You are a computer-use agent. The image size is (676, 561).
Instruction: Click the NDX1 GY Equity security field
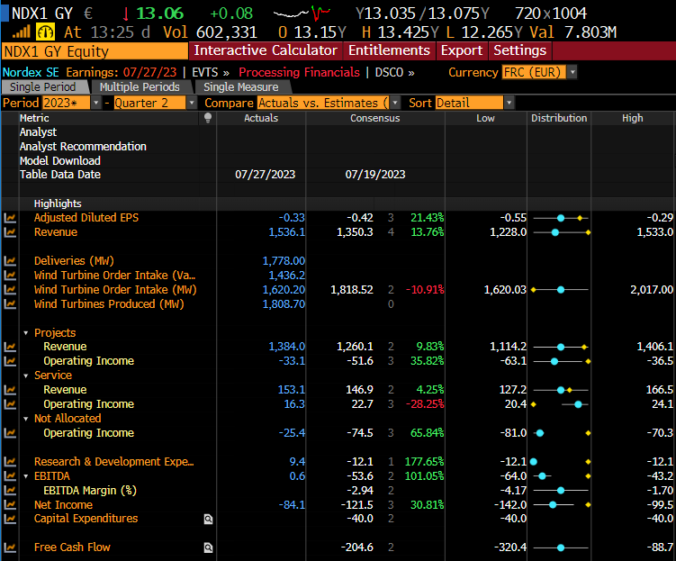coord(95,51)
